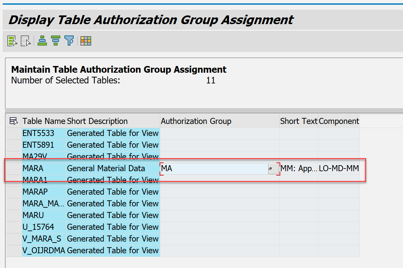The width and height of the screenshot is (403, 268).
Task: Click the table layout grid icon
Action: [85, 41]
